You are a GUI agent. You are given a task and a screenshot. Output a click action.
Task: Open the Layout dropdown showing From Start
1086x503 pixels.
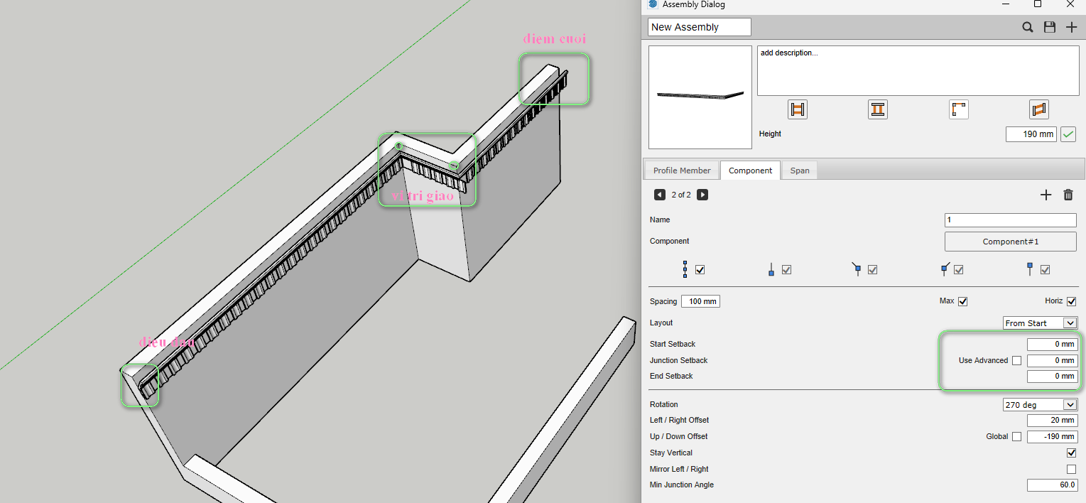pos(1040,323)
